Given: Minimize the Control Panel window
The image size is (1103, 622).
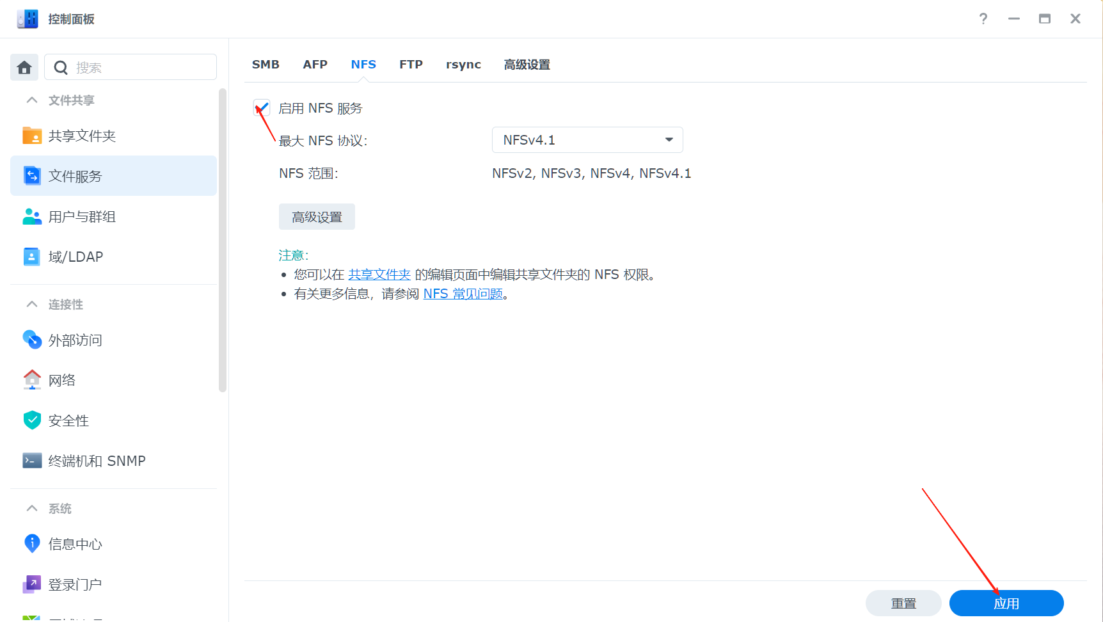Looking at the screenshot, I should [1014, 19].
